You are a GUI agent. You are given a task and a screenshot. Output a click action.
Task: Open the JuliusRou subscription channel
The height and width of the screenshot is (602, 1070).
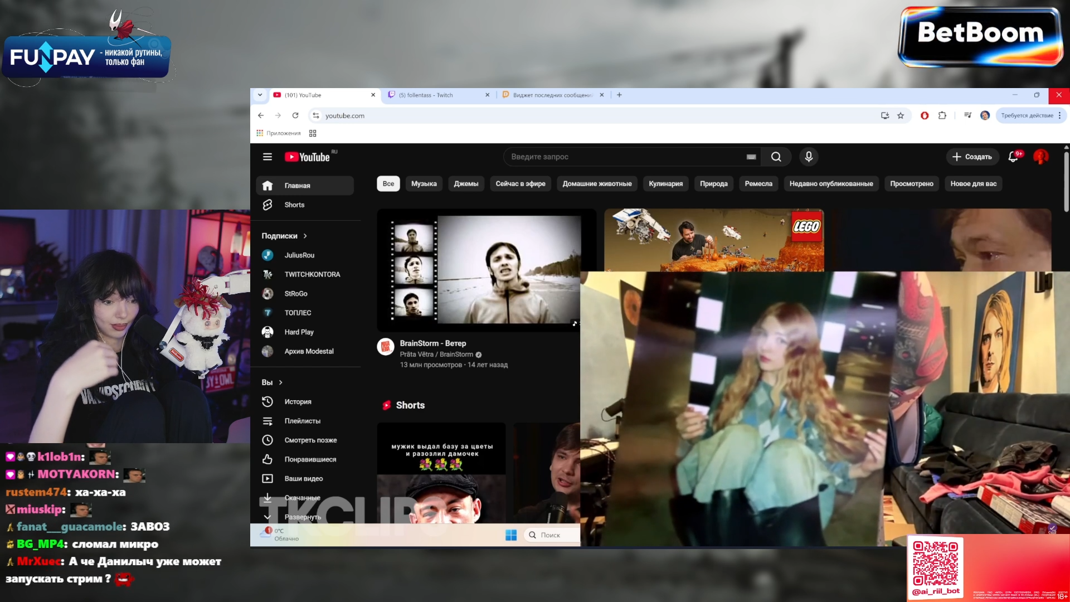point(299,255)
